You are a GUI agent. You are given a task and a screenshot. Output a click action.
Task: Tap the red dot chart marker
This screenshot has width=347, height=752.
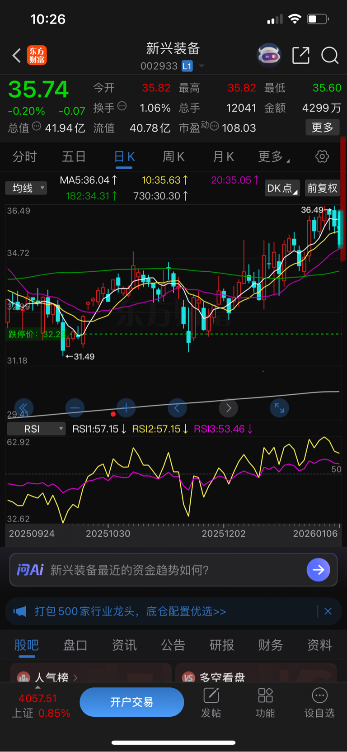tap(113, 414)
